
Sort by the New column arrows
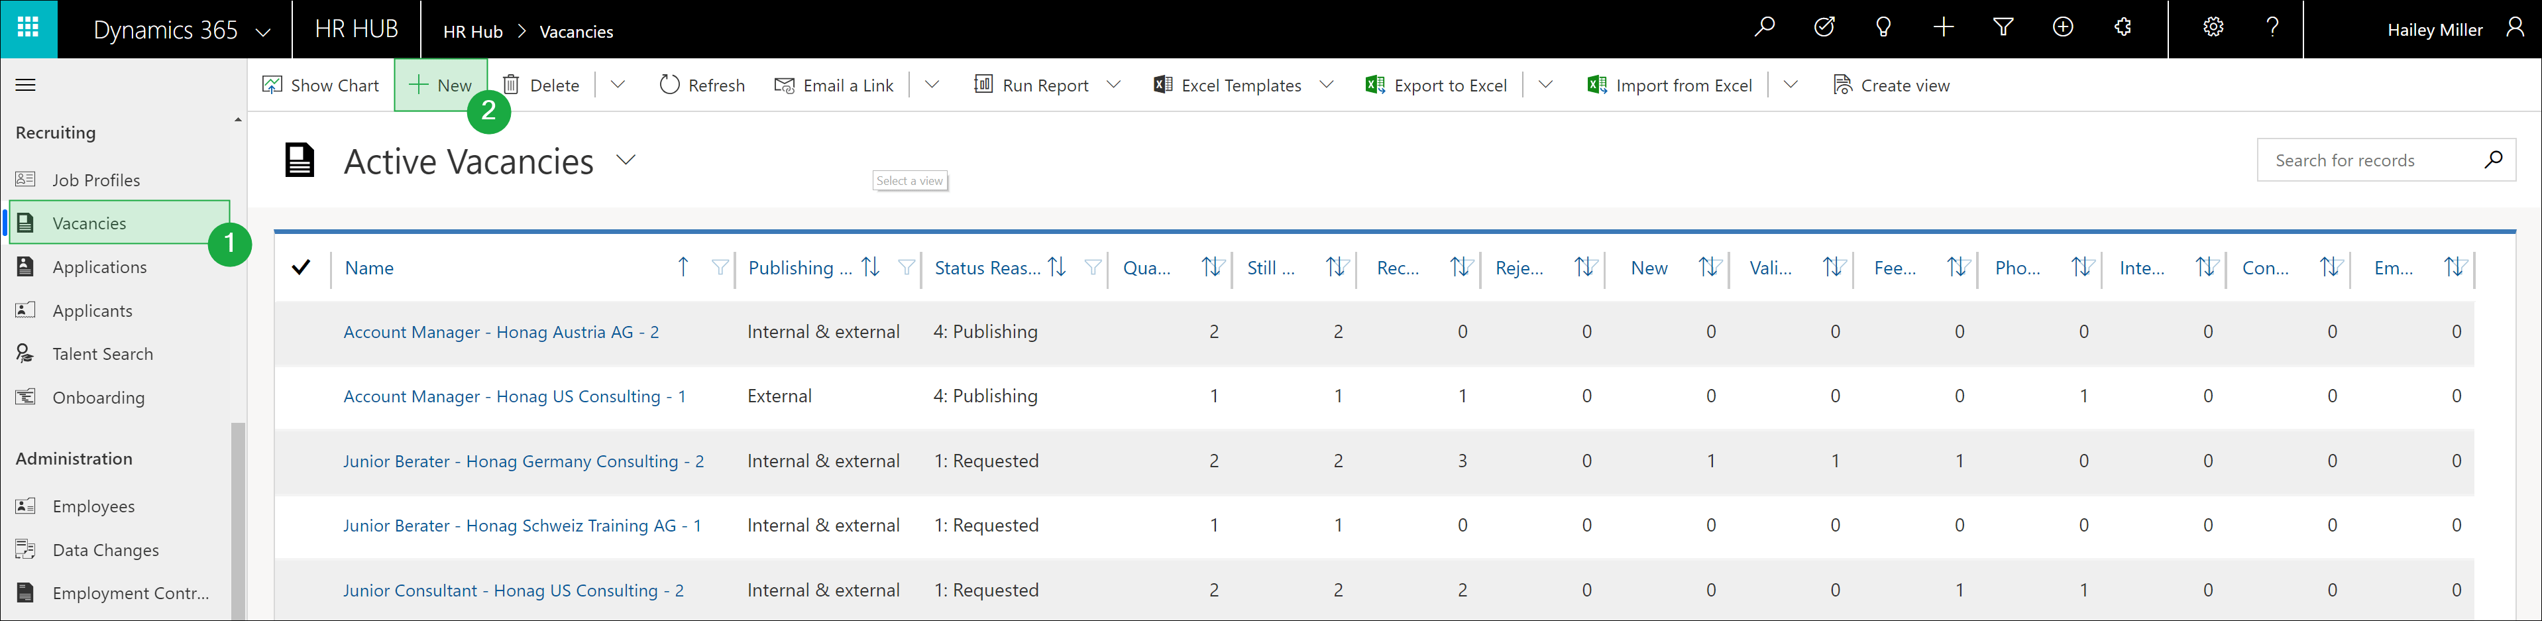click(x=1710, y=266)
